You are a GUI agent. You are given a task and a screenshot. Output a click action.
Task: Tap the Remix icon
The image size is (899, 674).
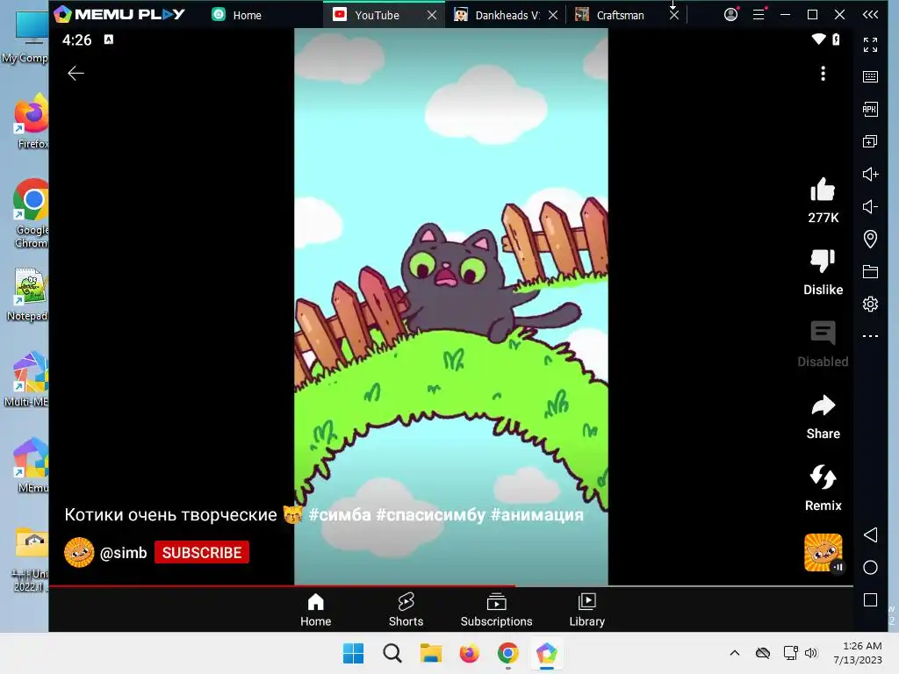[x=823, y=477]
